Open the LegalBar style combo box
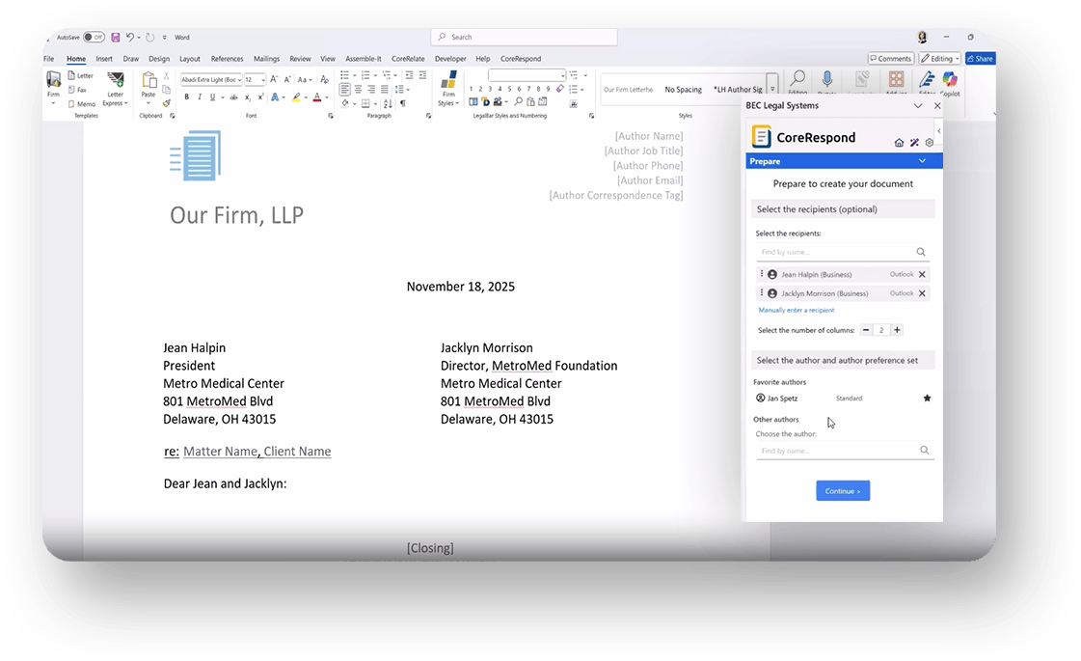 click(527, 75)
